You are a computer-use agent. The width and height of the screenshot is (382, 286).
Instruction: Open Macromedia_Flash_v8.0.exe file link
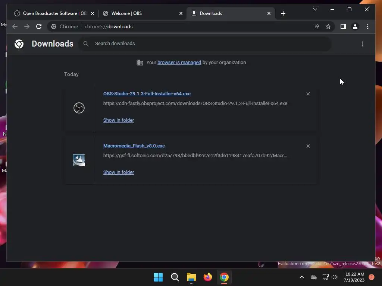134,146
